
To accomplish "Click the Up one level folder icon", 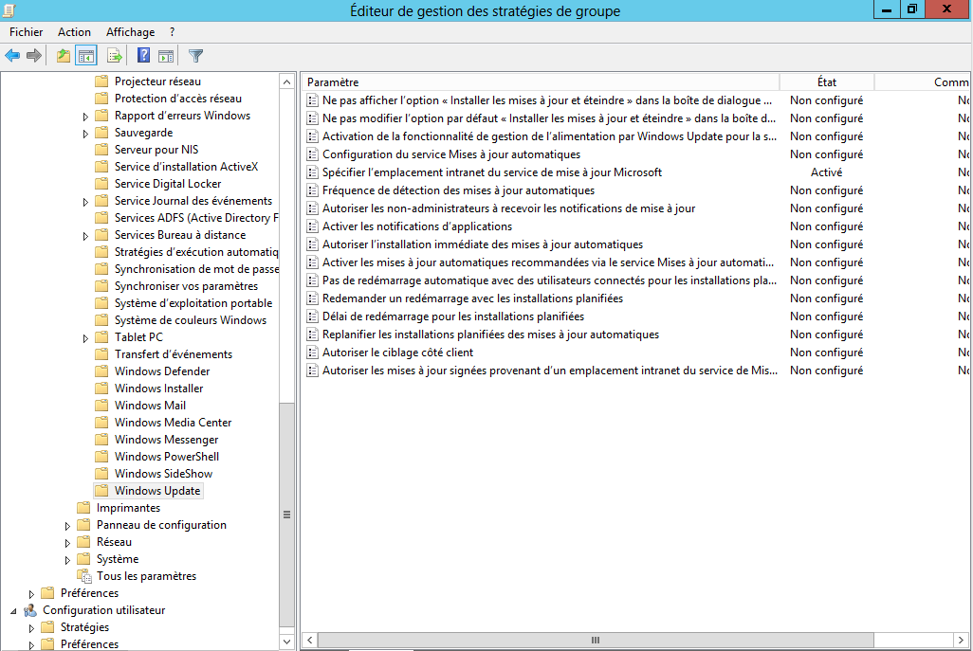I will [63, 56].
